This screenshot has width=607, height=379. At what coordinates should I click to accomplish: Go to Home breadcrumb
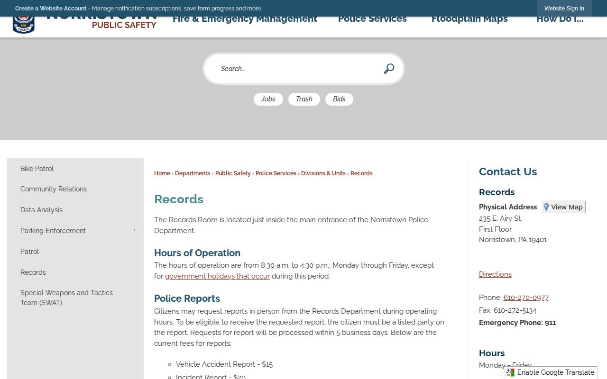(x=162, y=173)
